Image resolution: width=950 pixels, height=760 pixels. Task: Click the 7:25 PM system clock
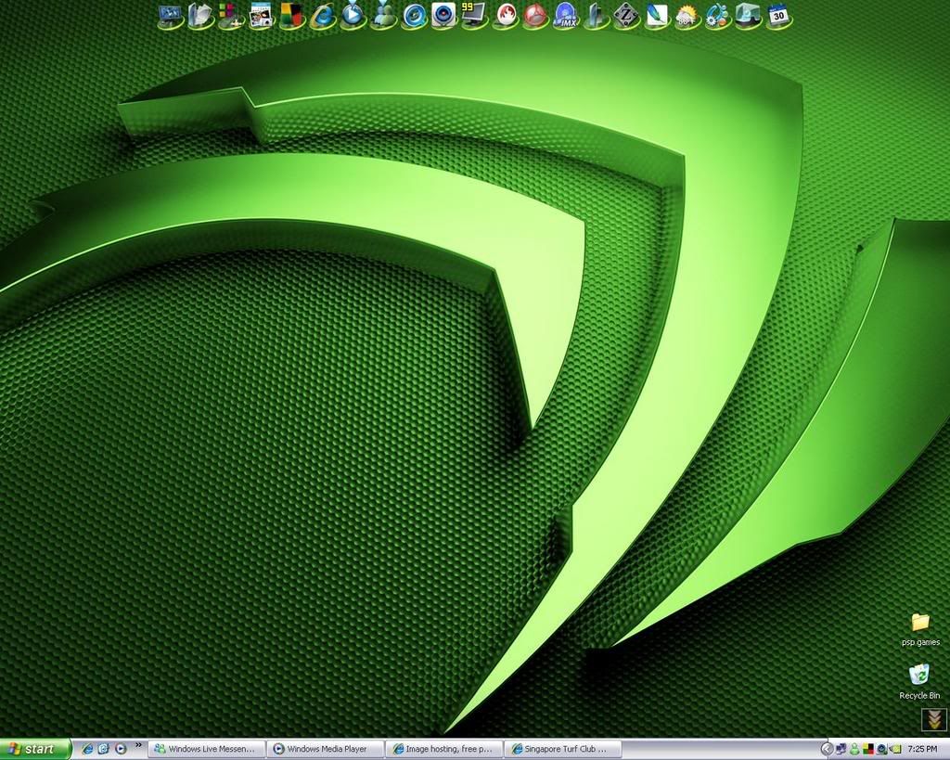923,750
